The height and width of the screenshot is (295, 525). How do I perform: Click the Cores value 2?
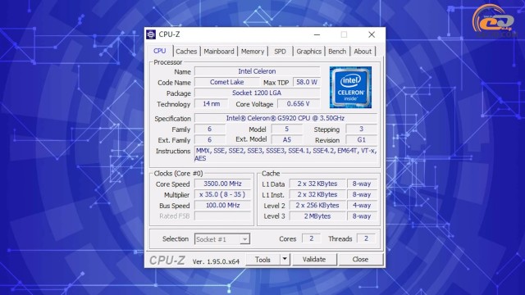(x=312, y=238)
